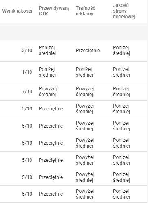Click Poniżej średniej ad relevance in 1/10 row
Image resolution: width=148 pixels, height=203 pixels.
click(x=84, y=72)
